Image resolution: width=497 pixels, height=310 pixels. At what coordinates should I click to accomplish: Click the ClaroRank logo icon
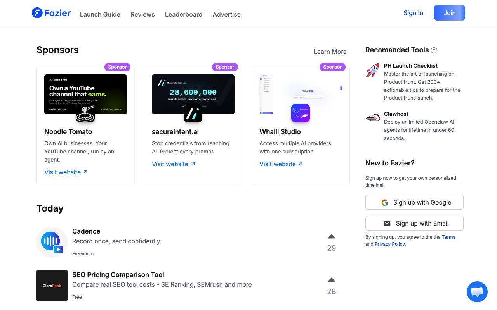pyautogui.click(x=52, y=286)
